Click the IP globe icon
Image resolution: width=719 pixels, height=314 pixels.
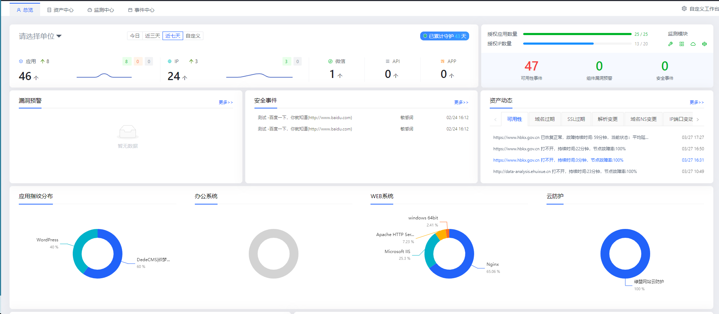[170, 61]
